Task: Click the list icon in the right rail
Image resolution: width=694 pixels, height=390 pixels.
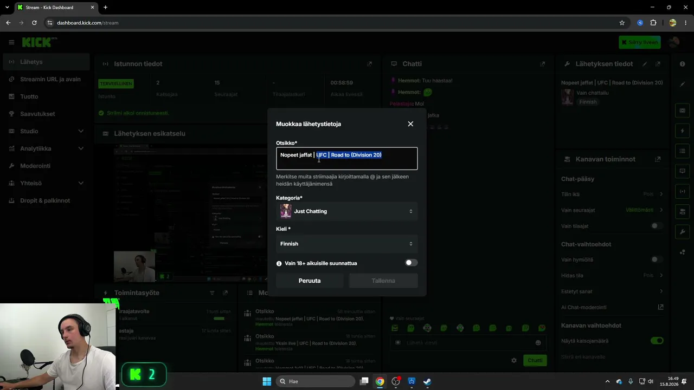Action: tap(683, 151)
